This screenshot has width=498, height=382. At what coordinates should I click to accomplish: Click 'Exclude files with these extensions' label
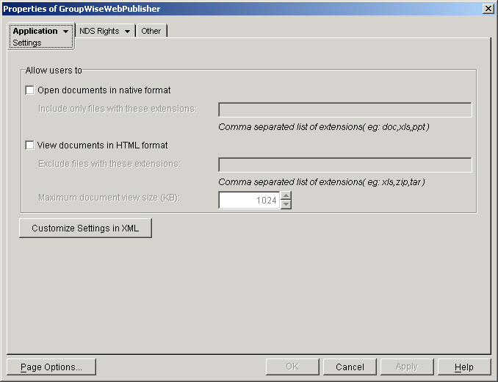pyautogui.click(x=109, y=164)
